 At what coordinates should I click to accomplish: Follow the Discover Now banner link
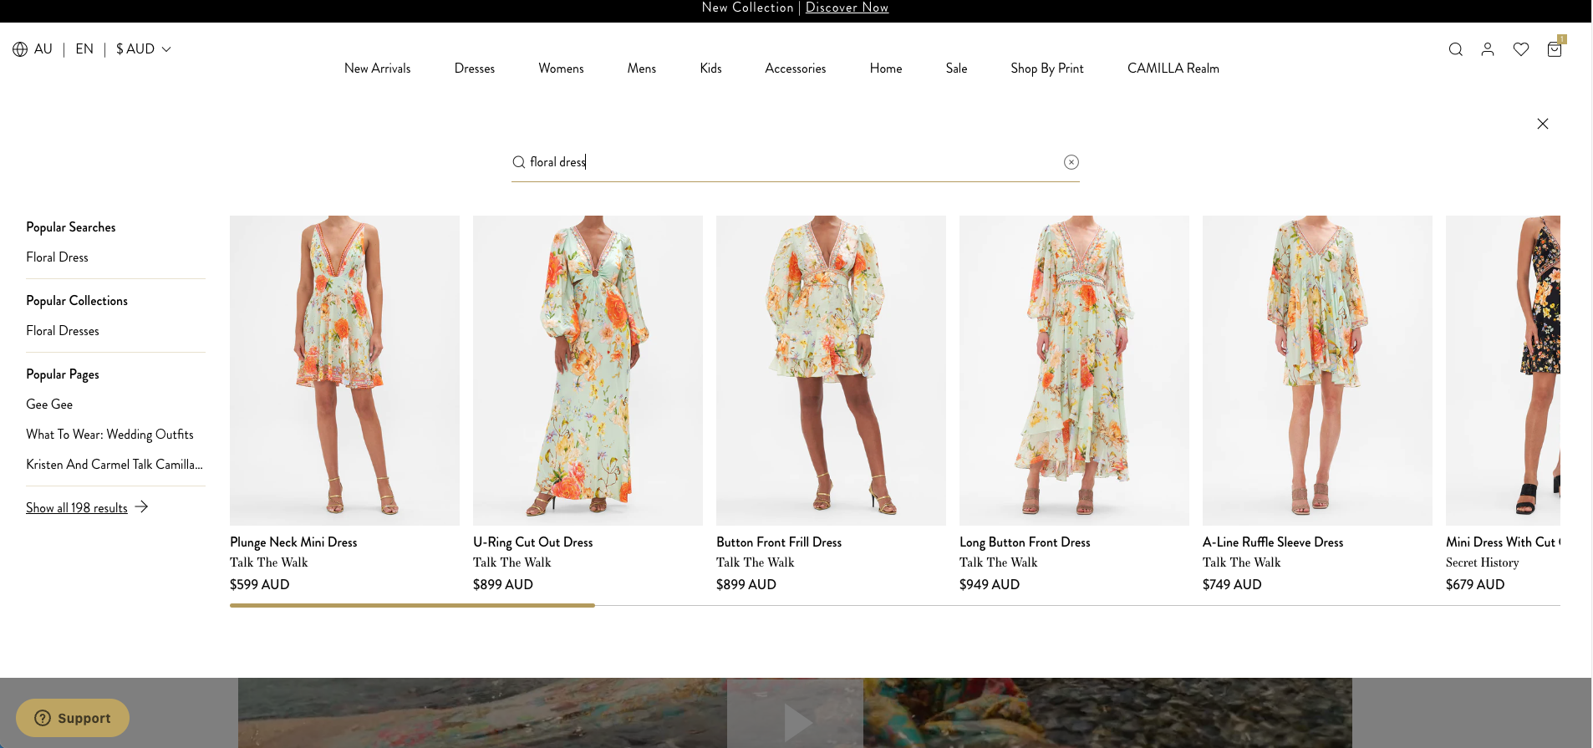[x=847, y=8]
